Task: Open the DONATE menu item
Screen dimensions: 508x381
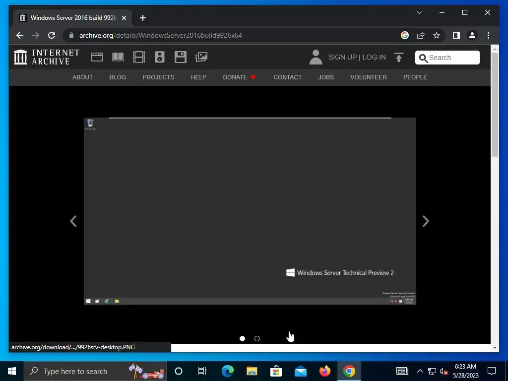Action: [239, 77]
